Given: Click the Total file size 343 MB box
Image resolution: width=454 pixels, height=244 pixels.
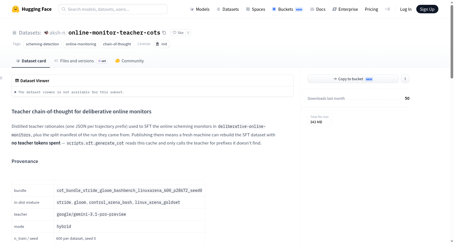Looking at the screenshot, I should 320,119.
